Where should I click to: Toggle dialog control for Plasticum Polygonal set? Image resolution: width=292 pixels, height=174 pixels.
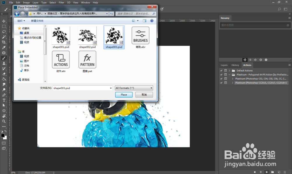coord(225,75)
